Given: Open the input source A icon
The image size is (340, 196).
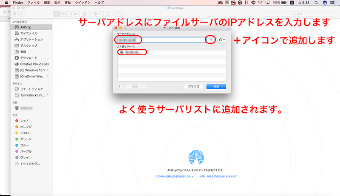Looking at the screenshot, I should pos(292,3).
